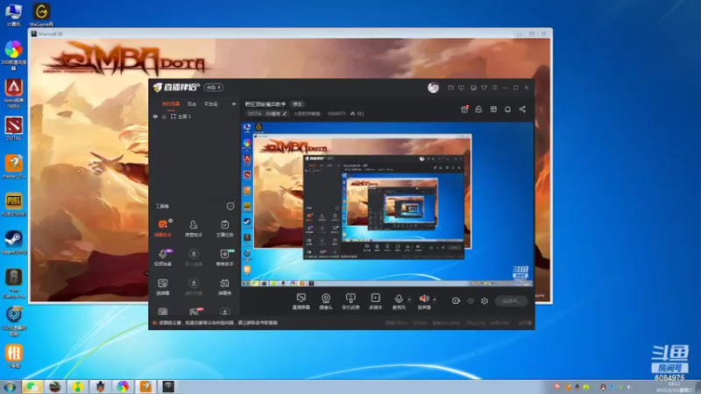
Task: Click the download tool in third toolbox row
Action: pos(194,283)
